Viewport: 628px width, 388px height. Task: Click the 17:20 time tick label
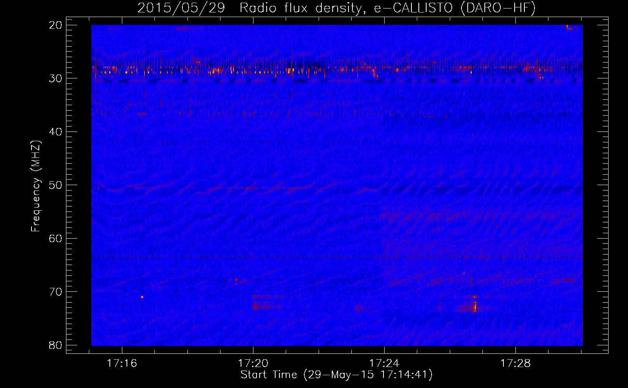click(x=253, y=364)
